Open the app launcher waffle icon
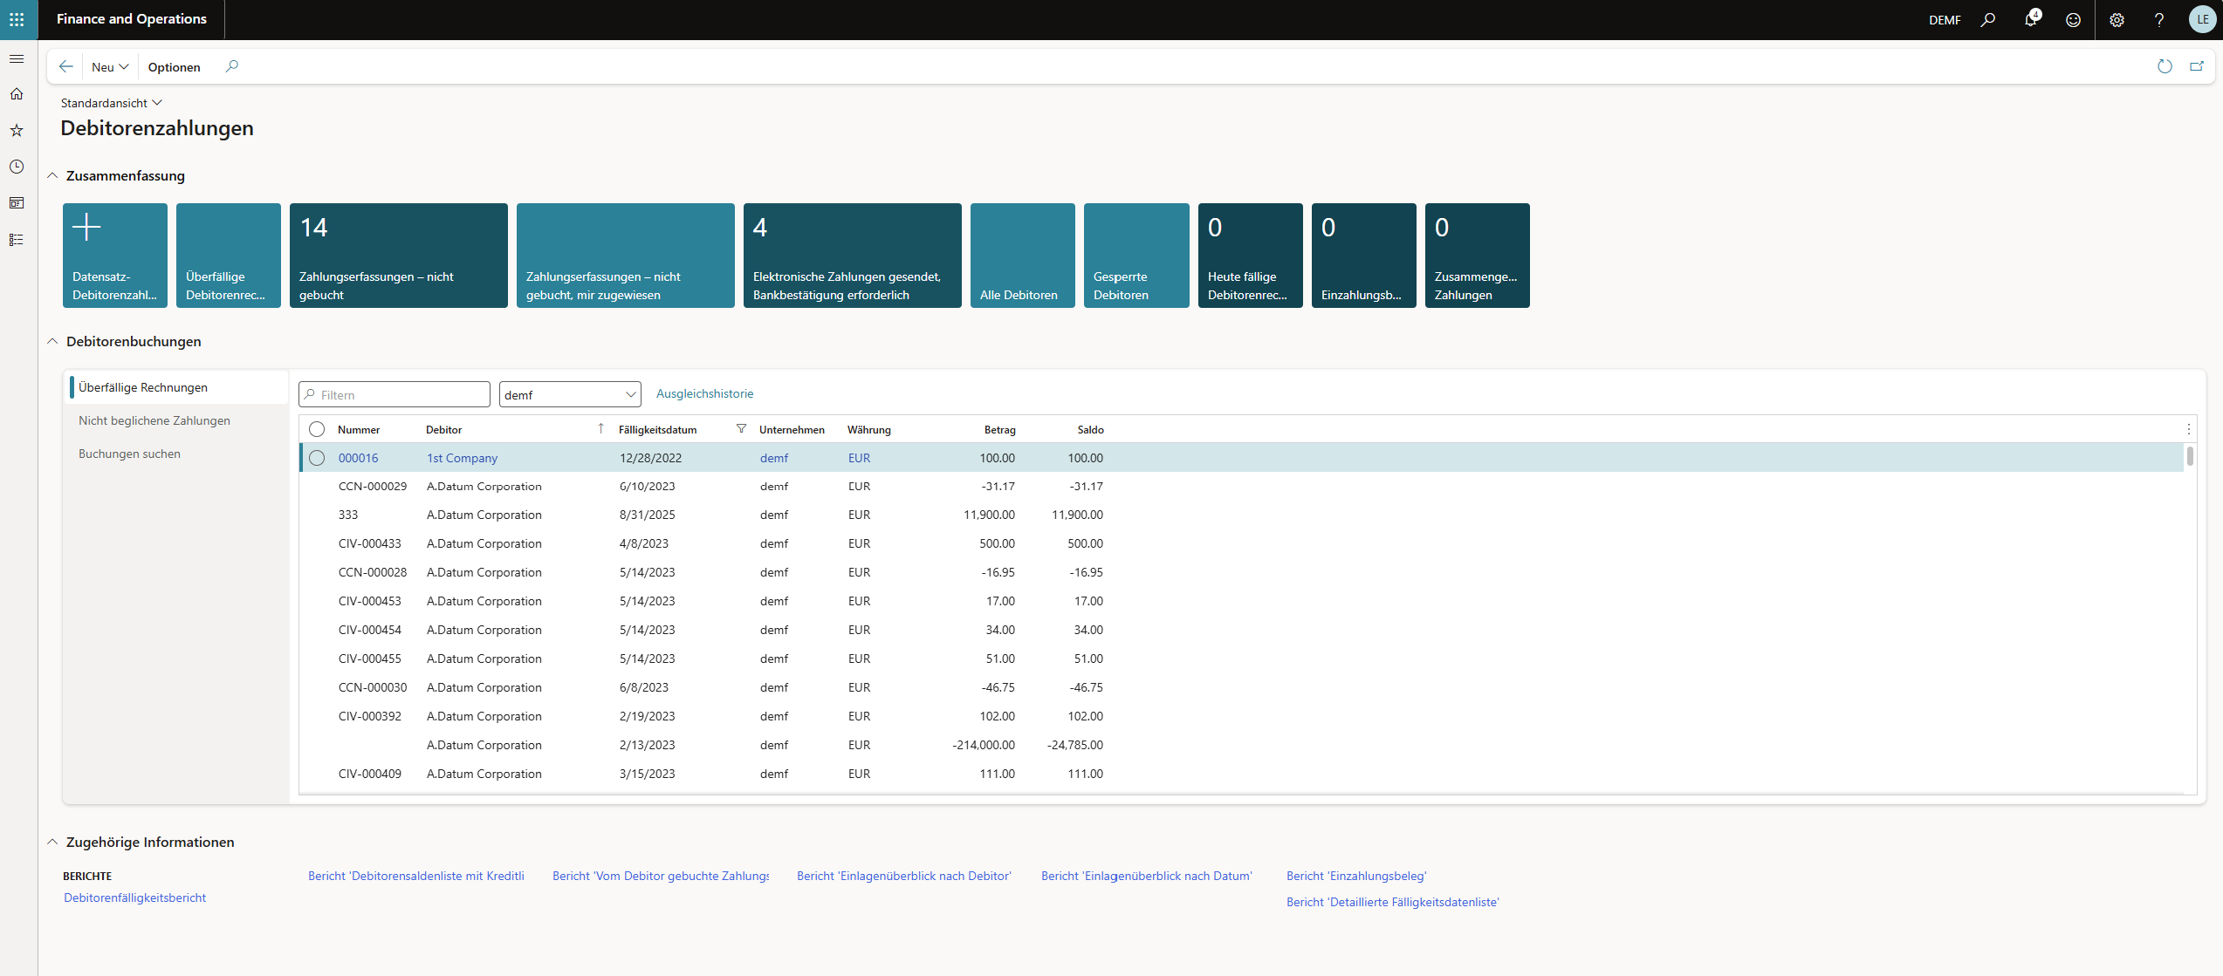The image size is (2223, 976). click(17, 19)
